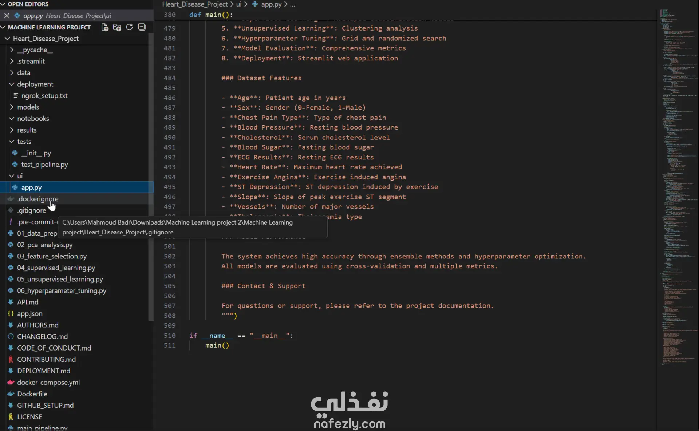The width and height of the screenshot is (699, 431).
Task: Open the LICENSE file
Action: [x=29, y=417]
